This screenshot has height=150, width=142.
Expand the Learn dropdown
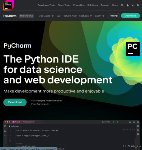[x=99, y=16]
